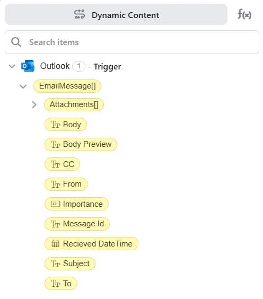This screenshot has height=299, width=263.
Task: Insert the Message Id token
Action: [x=77, y=224]
